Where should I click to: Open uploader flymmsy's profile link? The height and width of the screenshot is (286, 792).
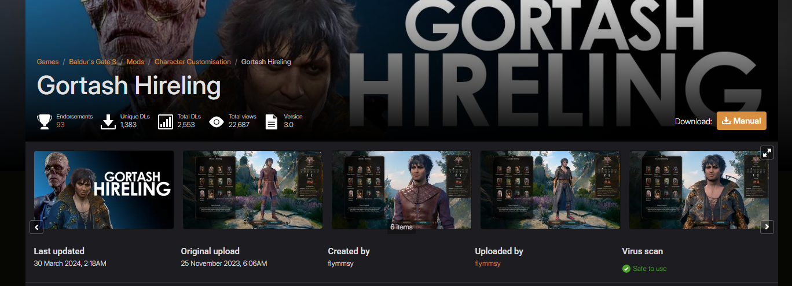[x=488, y=263]
